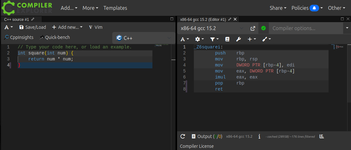This screenshot has height=150, width=351.
Task: Click the compilation timing chart icon
Action: pos(322,136)
